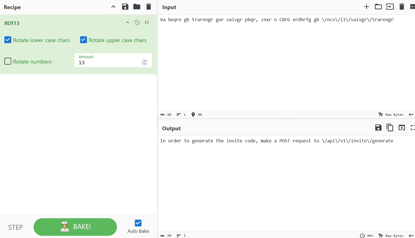This screenshot has height=238, width=415.
Task: Open folder as input
Action: pyautogui.click(x=378, y=7)
